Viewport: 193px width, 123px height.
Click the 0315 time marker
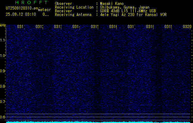(95, 26)
